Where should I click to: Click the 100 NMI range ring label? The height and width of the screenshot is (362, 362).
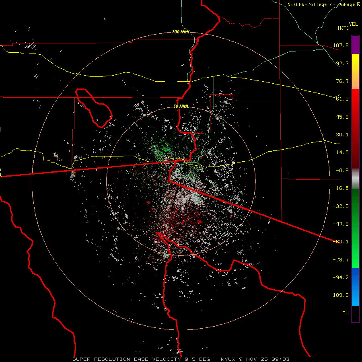(x=181, y=32)
